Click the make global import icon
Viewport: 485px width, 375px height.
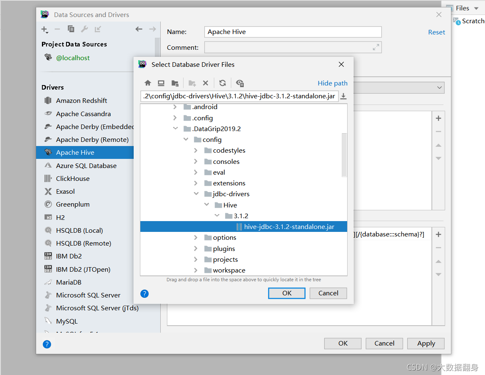pyautogui.click(x=98, y=29)
